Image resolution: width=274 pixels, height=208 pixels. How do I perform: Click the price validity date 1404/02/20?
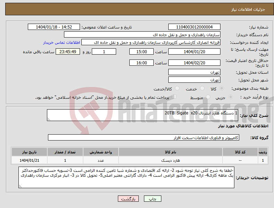click(x=194, y=63)
